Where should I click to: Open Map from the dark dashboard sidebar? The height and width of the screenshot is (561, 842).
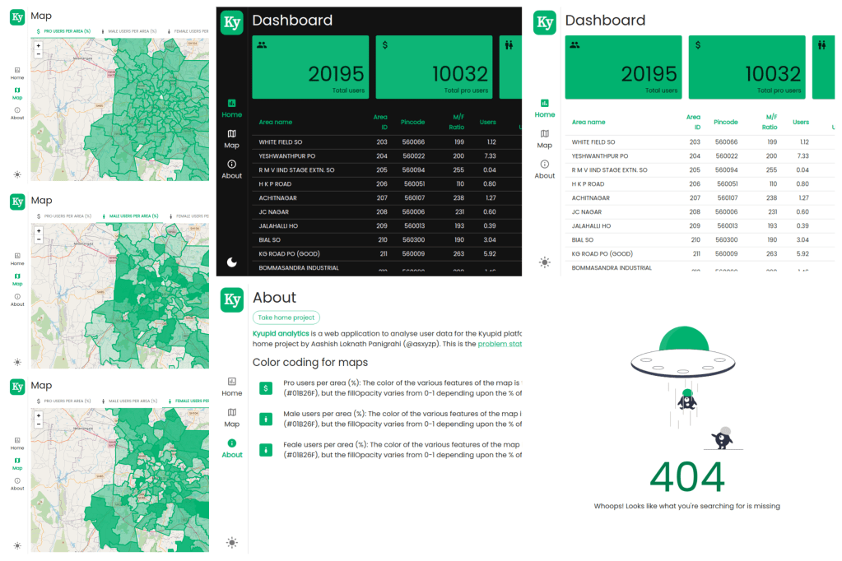(232, 138)
